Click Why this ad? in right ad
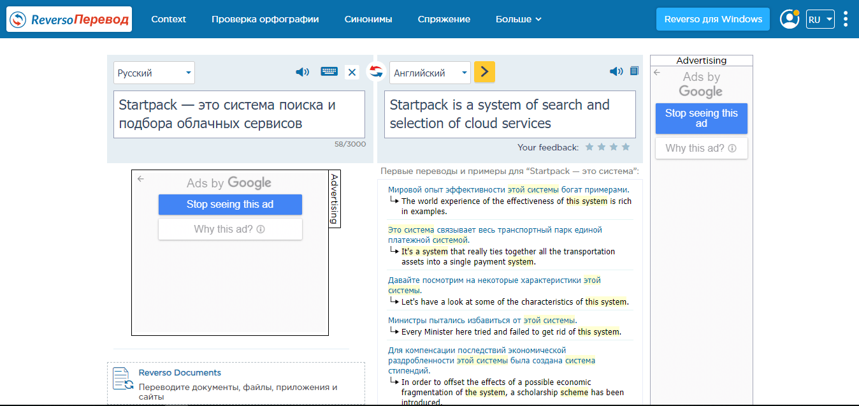Screen dimensions: 859x406 [x=702, y=148]
